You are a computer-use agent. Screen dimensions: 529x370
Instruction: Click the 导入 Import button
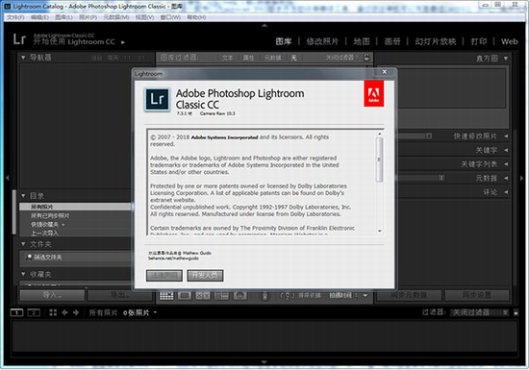click(x=52, y=295)
